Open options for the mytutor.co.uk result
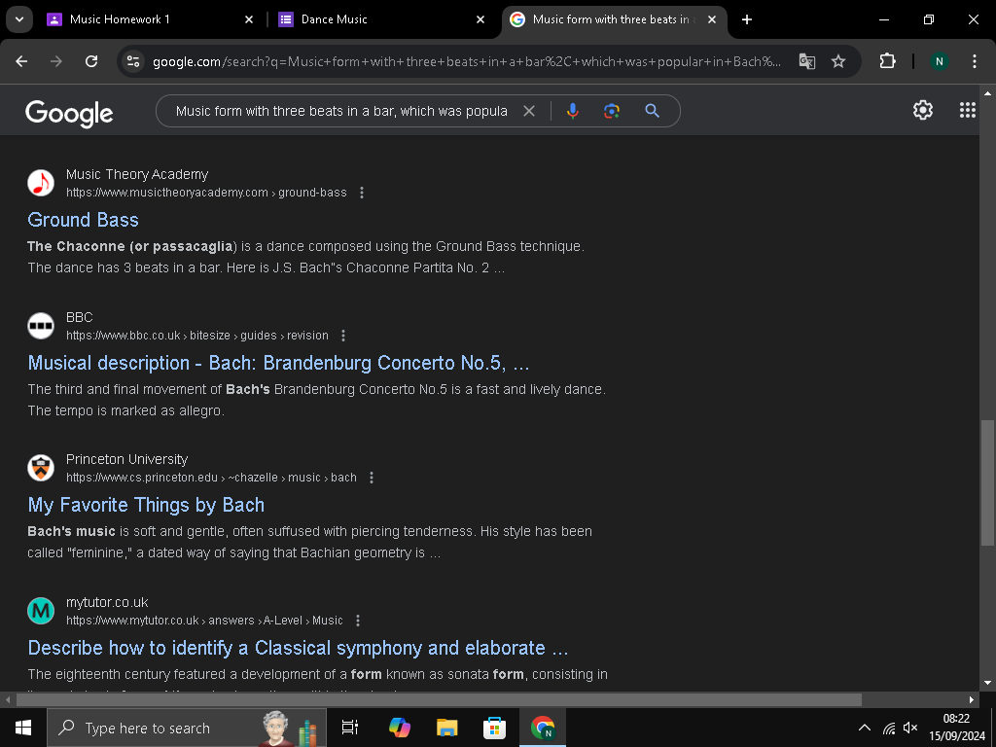996x747 pixels. tap(358, 621)
